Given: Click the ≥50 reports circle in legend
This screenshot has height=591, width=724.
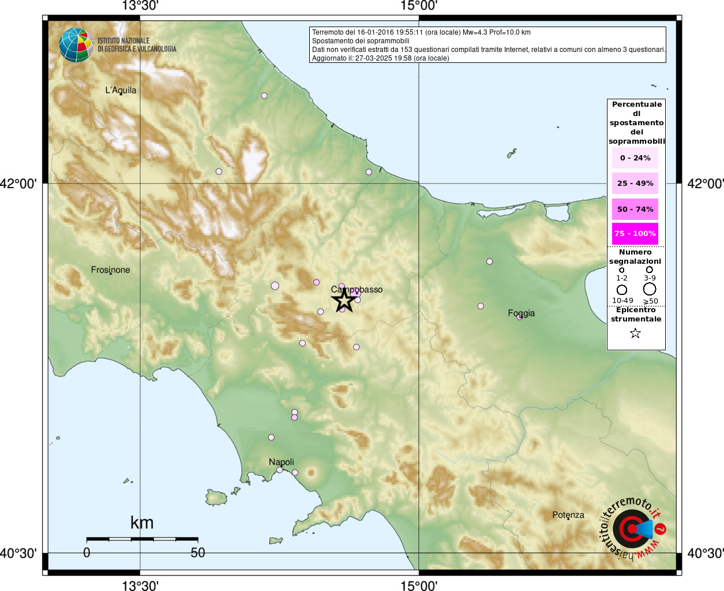Looking at the screenshot, I should point(650,289).
